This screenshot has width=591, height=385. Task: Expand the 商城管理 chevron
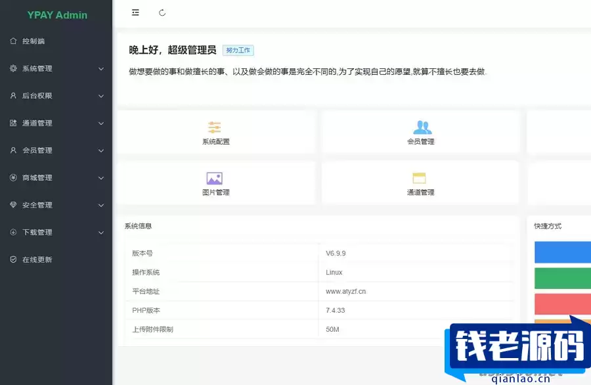tap(101, 178)
